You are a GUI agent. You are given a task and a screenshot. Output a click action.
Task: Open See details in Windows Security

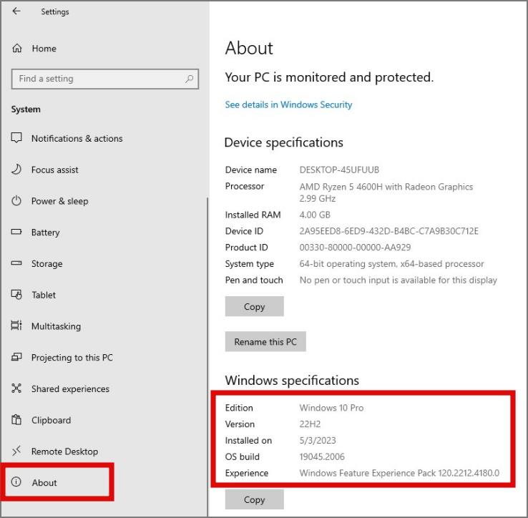288,104
